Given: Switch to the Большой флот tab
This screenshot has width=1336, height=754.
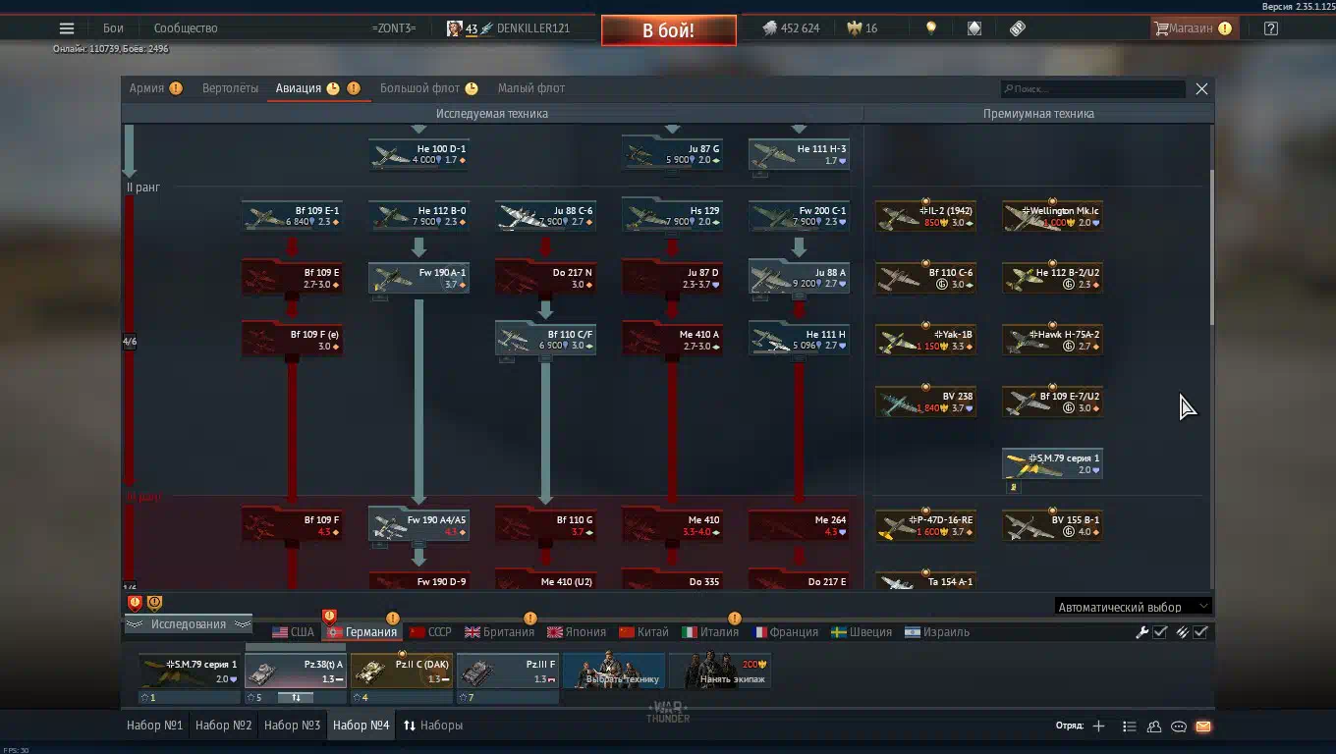Looking at the screenshot, I should (428, 88).
